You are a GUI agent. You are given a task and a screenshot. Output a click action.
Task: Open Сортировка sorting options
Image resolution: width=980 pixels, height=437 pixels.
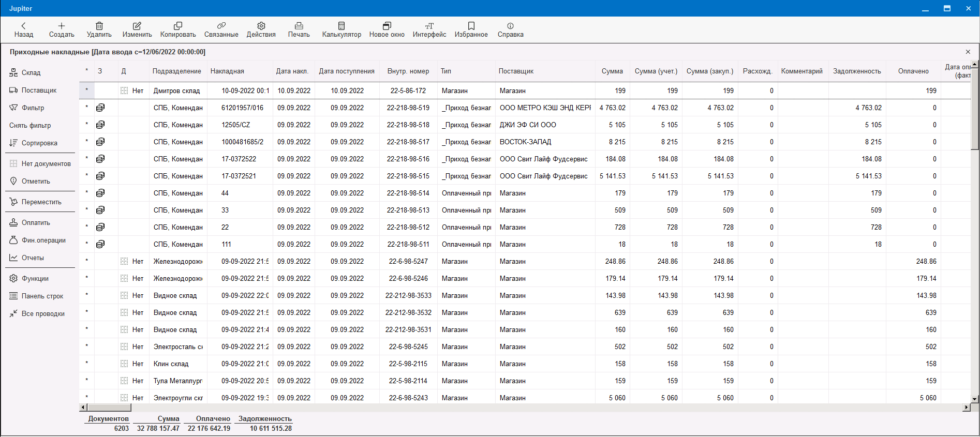click(x=33, y=143)
